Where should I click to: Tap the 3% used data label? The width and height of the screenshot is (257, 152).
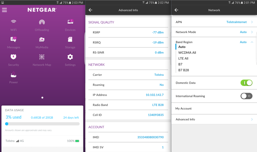click(14, 117)
